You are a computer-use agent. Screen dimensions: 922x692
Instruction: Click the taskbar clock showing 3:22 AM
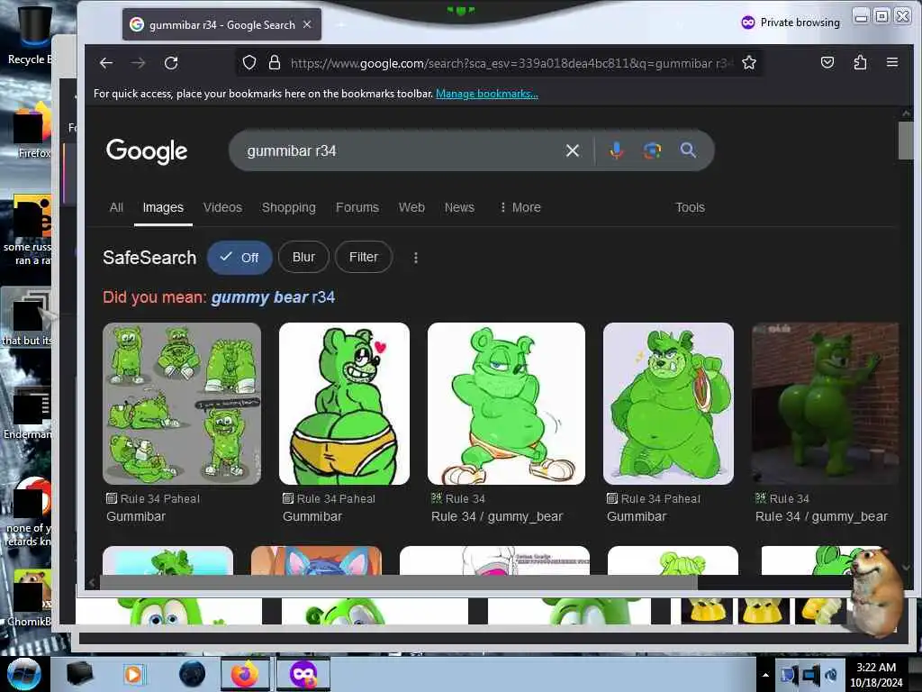[x=876, y=675]
